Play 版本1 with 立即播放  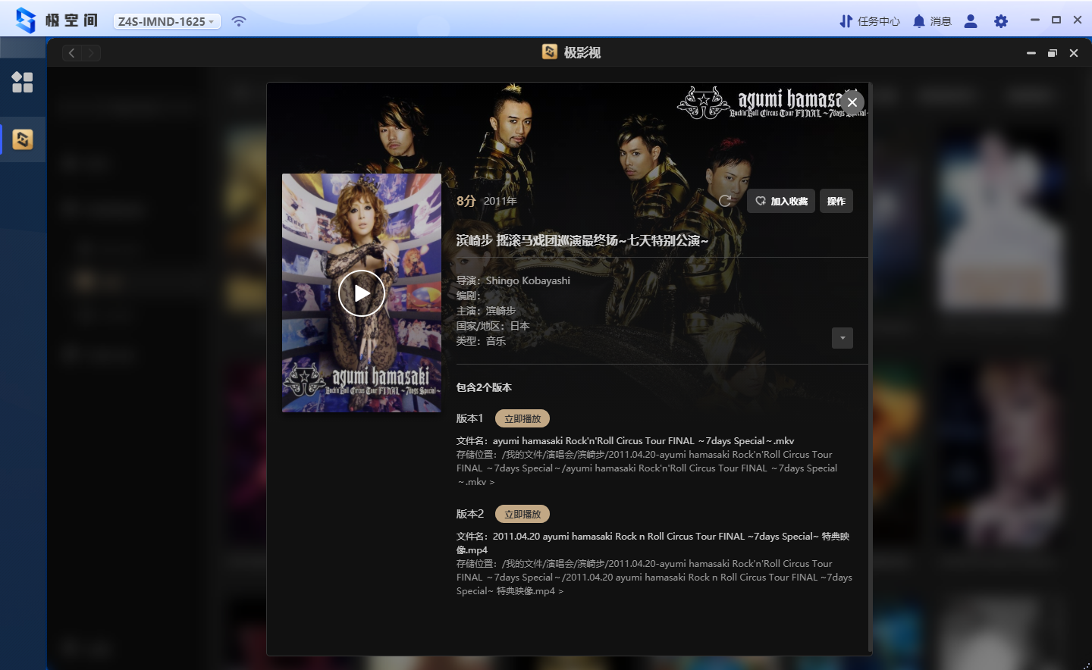(522, 418)
